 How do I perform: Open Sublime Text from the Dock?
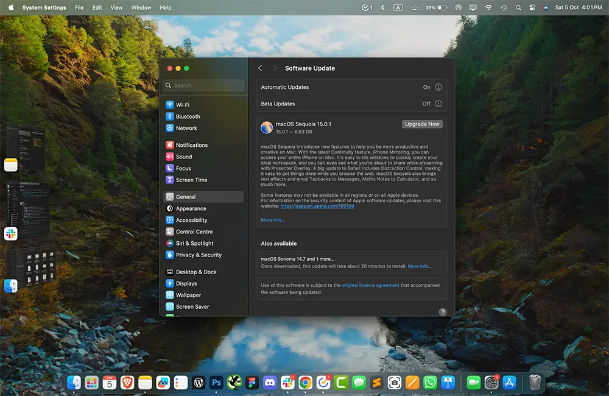click(x=376, y=383)
